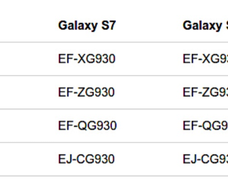Screen dimensions: 228x190
Task: Click the EF-QG930 cell under Galaxy S7
Action: [87, 126]
